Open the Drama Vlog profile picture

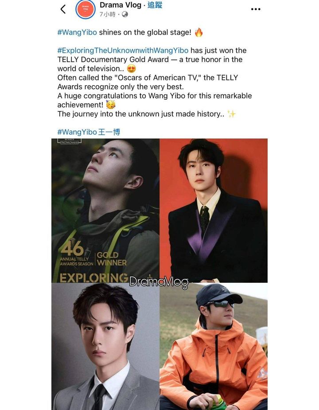(86, 9)
